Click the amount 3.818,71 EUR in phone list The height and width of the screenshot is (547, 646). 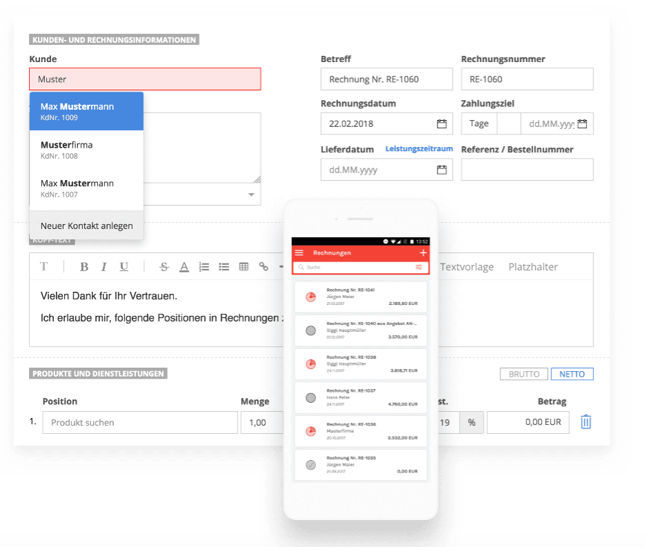tap(404, 370)
